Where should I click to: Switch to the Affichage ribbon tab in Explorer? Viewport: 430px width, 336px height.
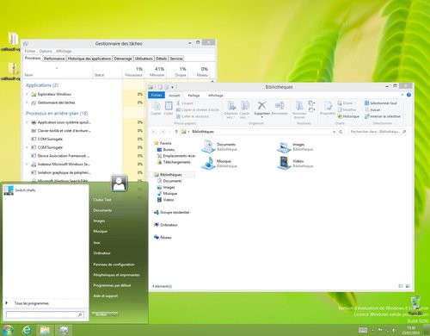point(216,96)
